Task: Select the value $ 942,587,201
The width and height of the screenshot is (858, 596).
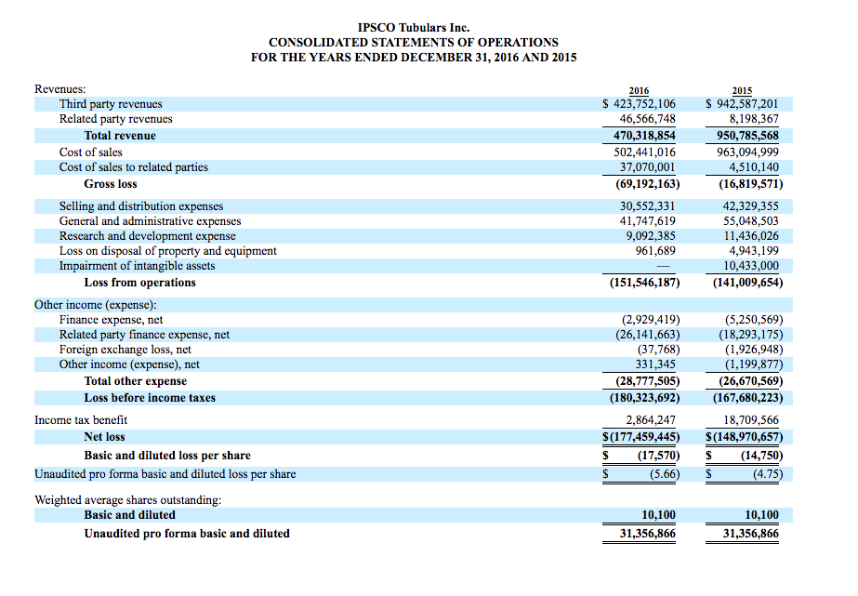Action: (742, 104)
